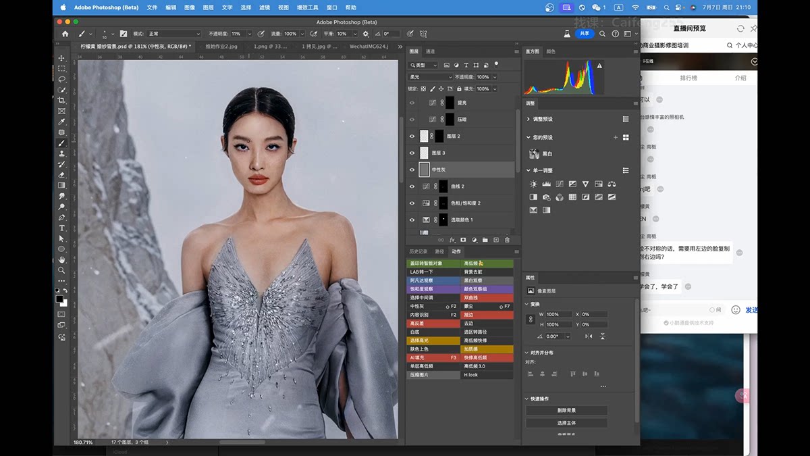Pick the Hand tool
This screenshot has height=456, width=810.
tap(61, 259)
